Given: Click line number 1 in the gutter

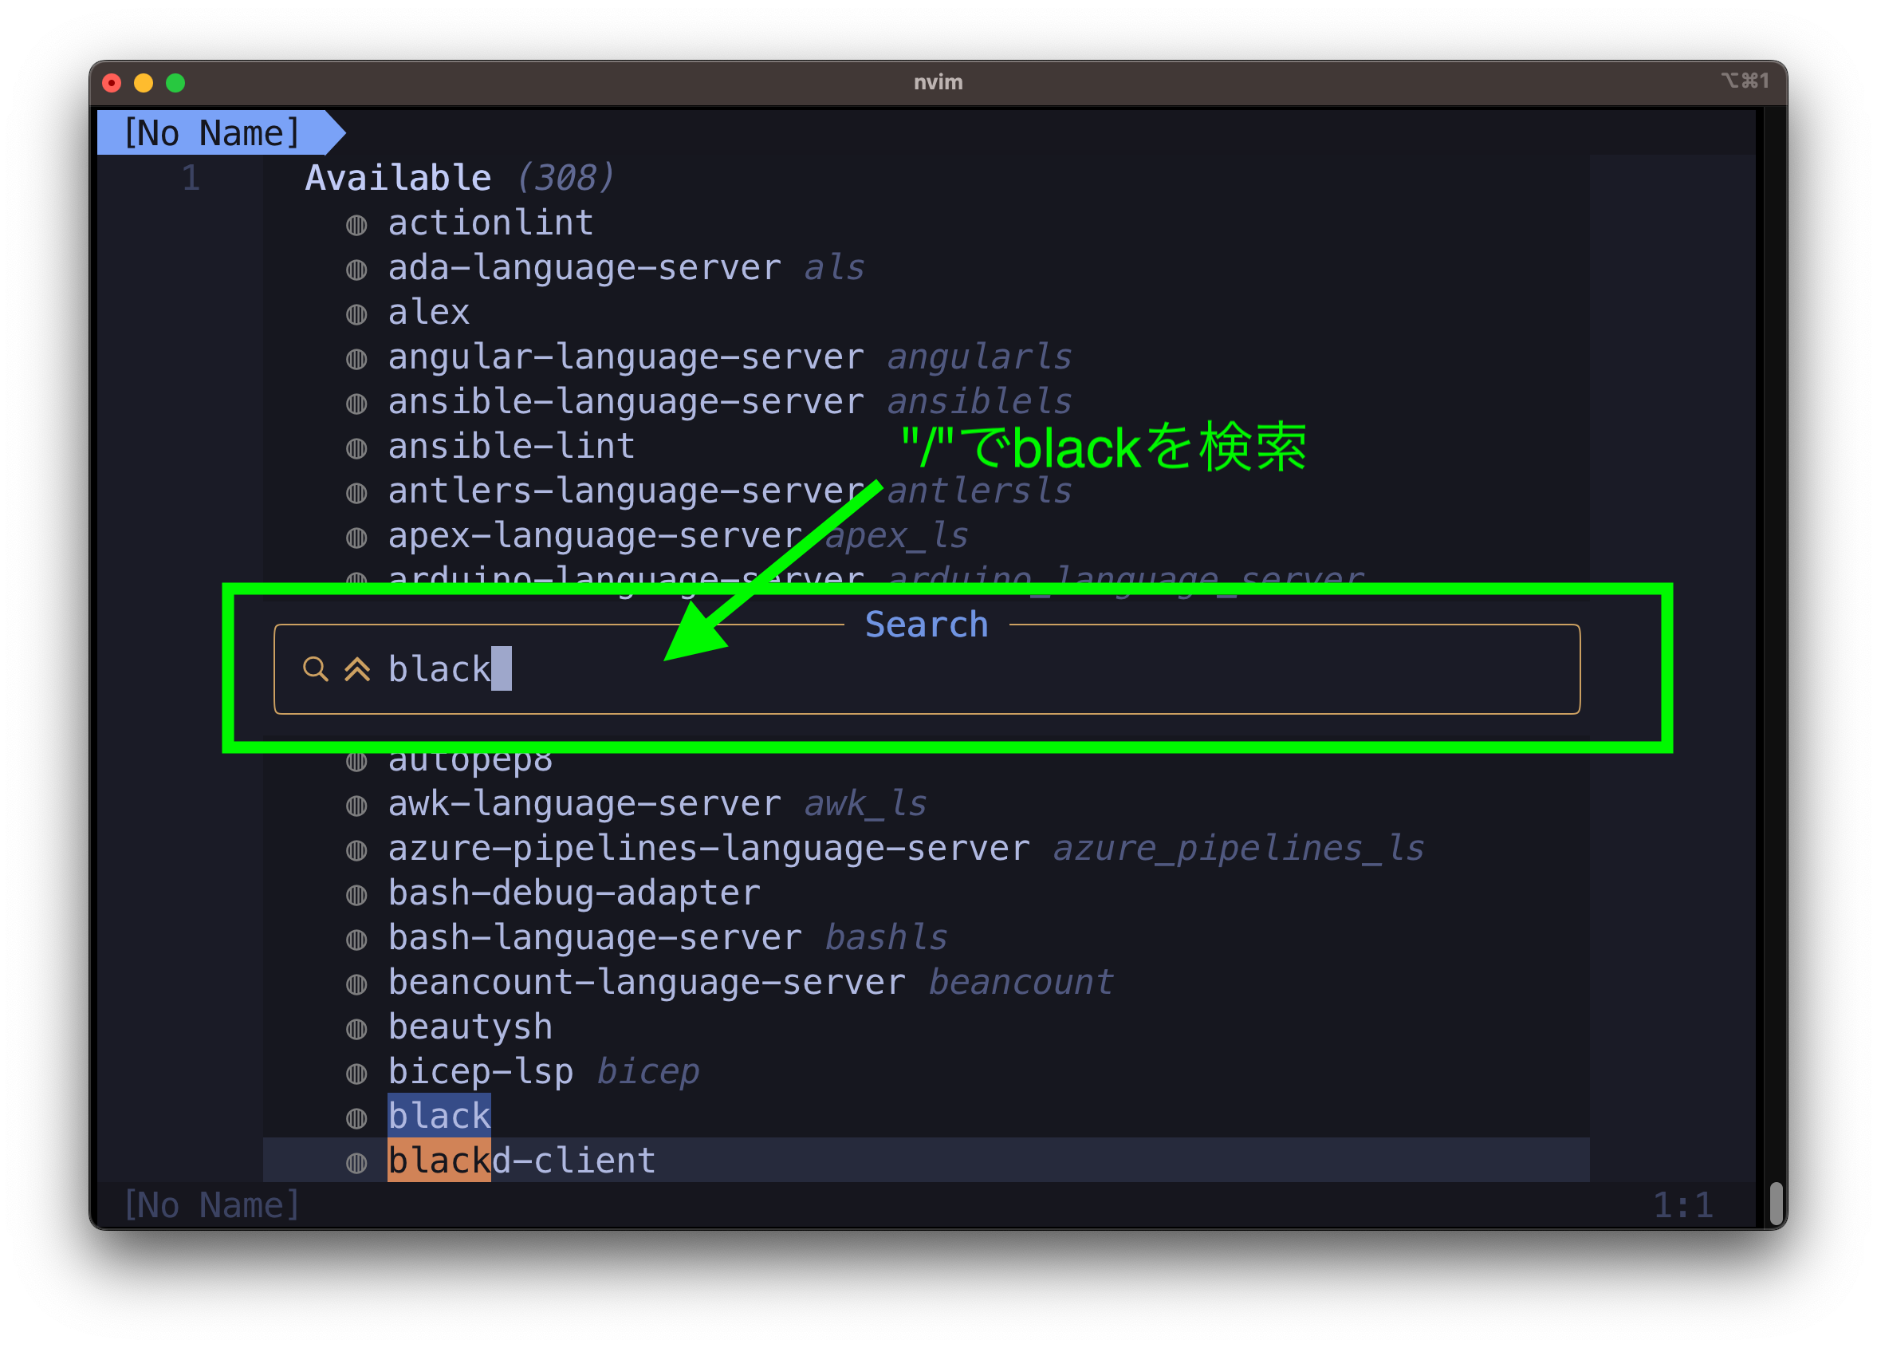Looking at the screenshot, I should [x=191, y=178].
